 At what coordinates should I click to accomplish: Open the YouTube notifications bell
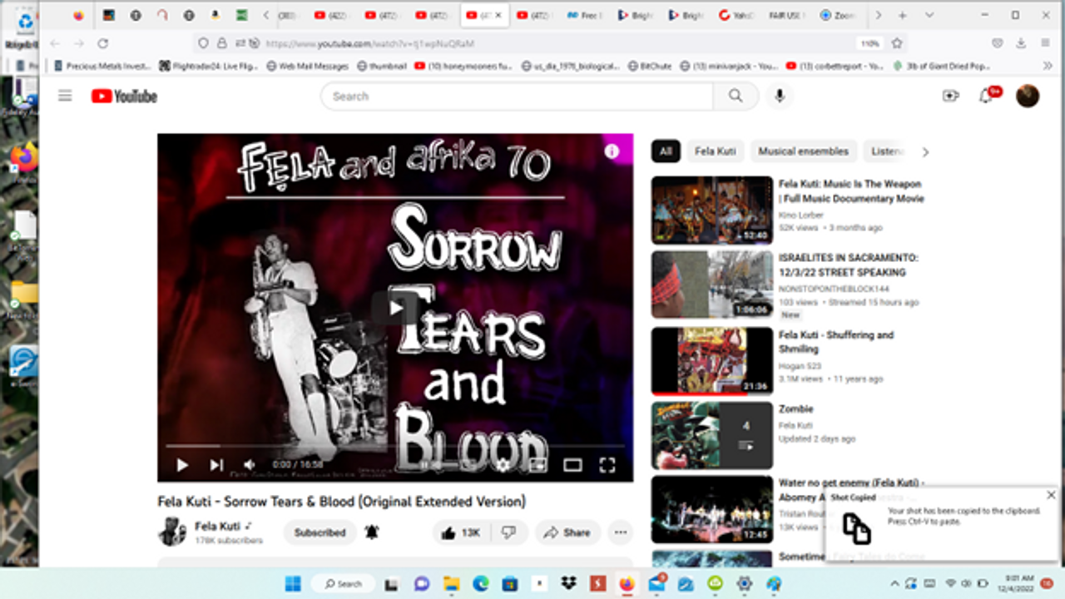pos(986,96)
